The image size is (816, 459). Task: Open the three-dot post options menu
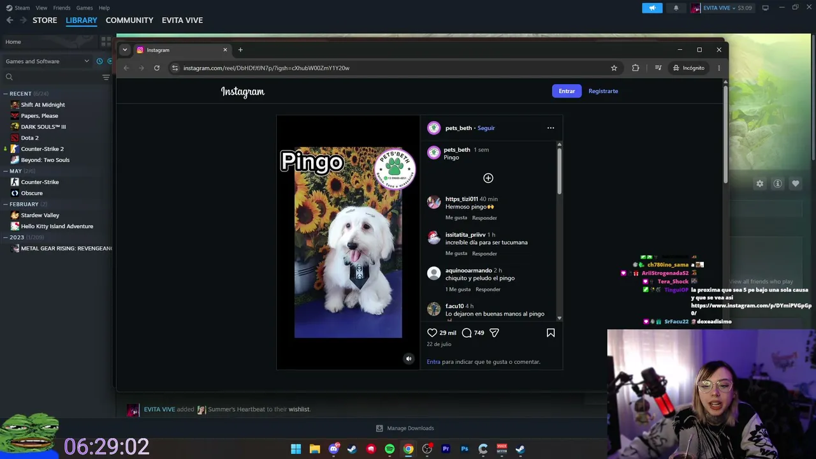click(551, 128)
